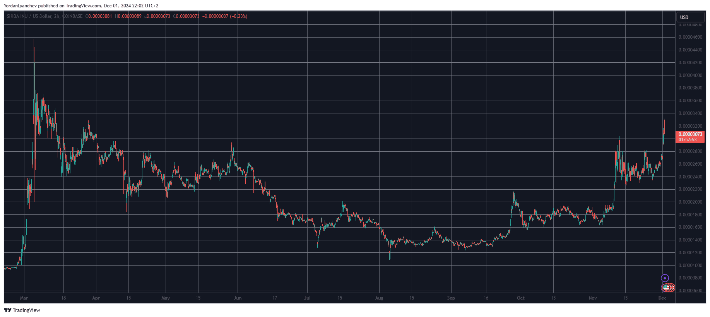Click the Oct label on time axis
Screen dimensions: 710x317
[521, 298]
